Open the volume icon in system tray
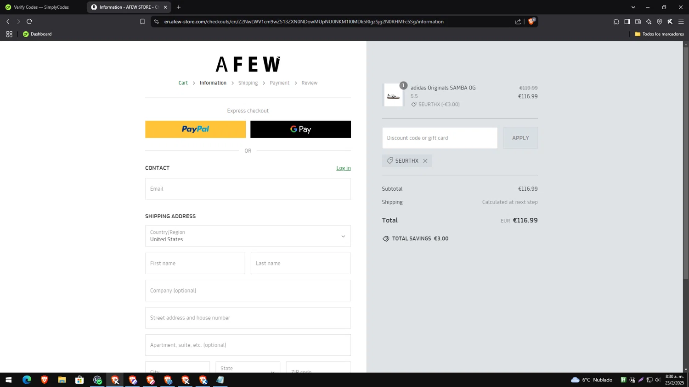The image size is (689, 387). tap(658, 380)
